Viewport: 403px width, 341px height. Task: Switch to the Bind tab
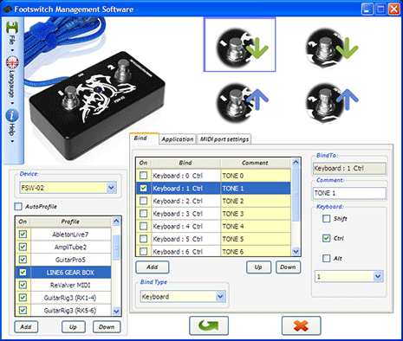tap(144, 138)
